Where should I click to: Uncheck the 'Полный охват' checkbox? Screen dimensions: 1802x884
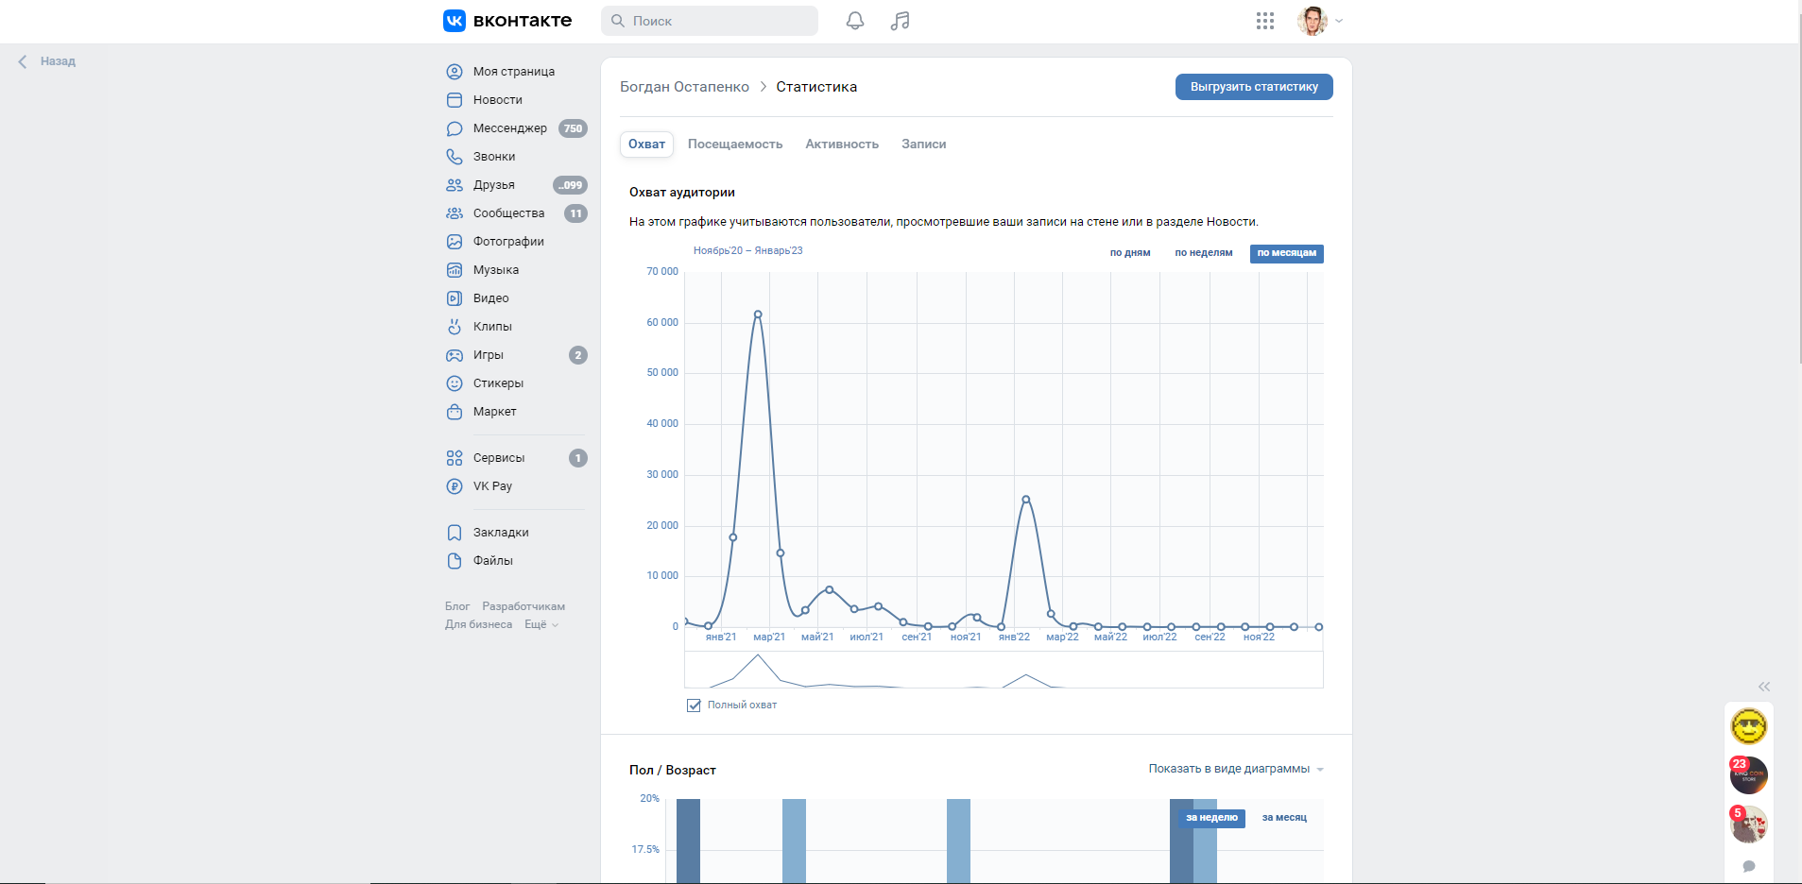pyautogui.click(x=694, y=705)
